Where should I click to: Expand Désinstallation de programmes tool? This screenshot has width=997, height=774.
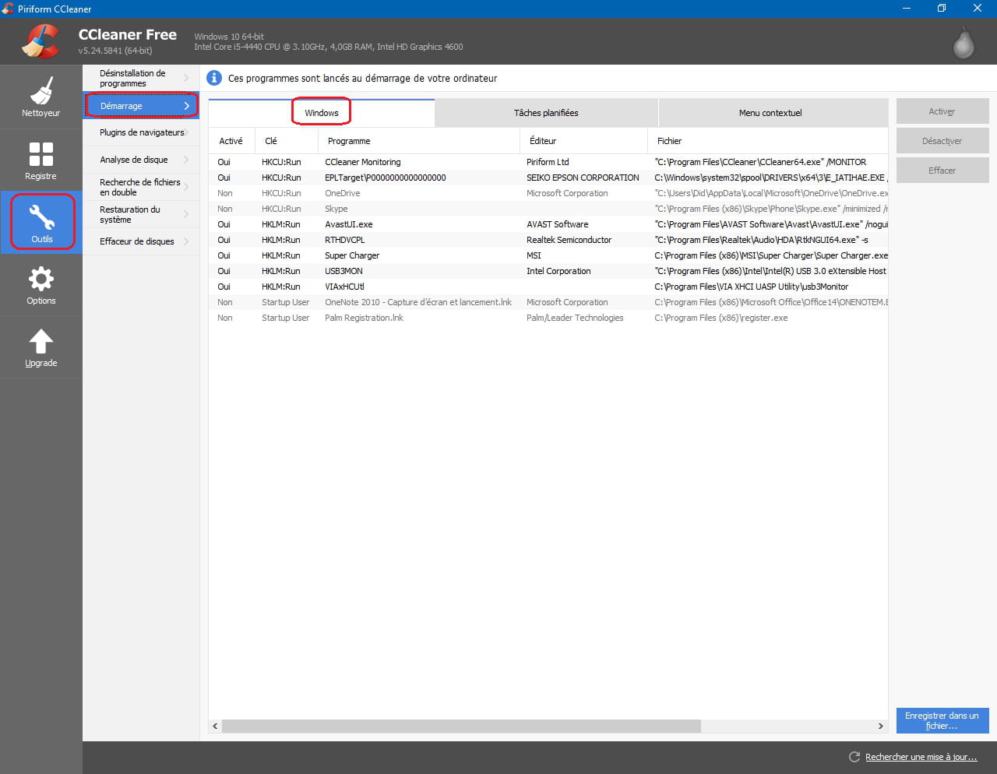(x=141, y=78)
